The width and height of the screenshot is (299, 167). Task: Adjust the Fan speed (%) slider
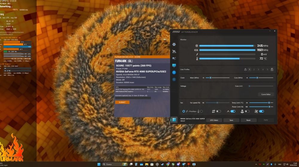point(217,103)
